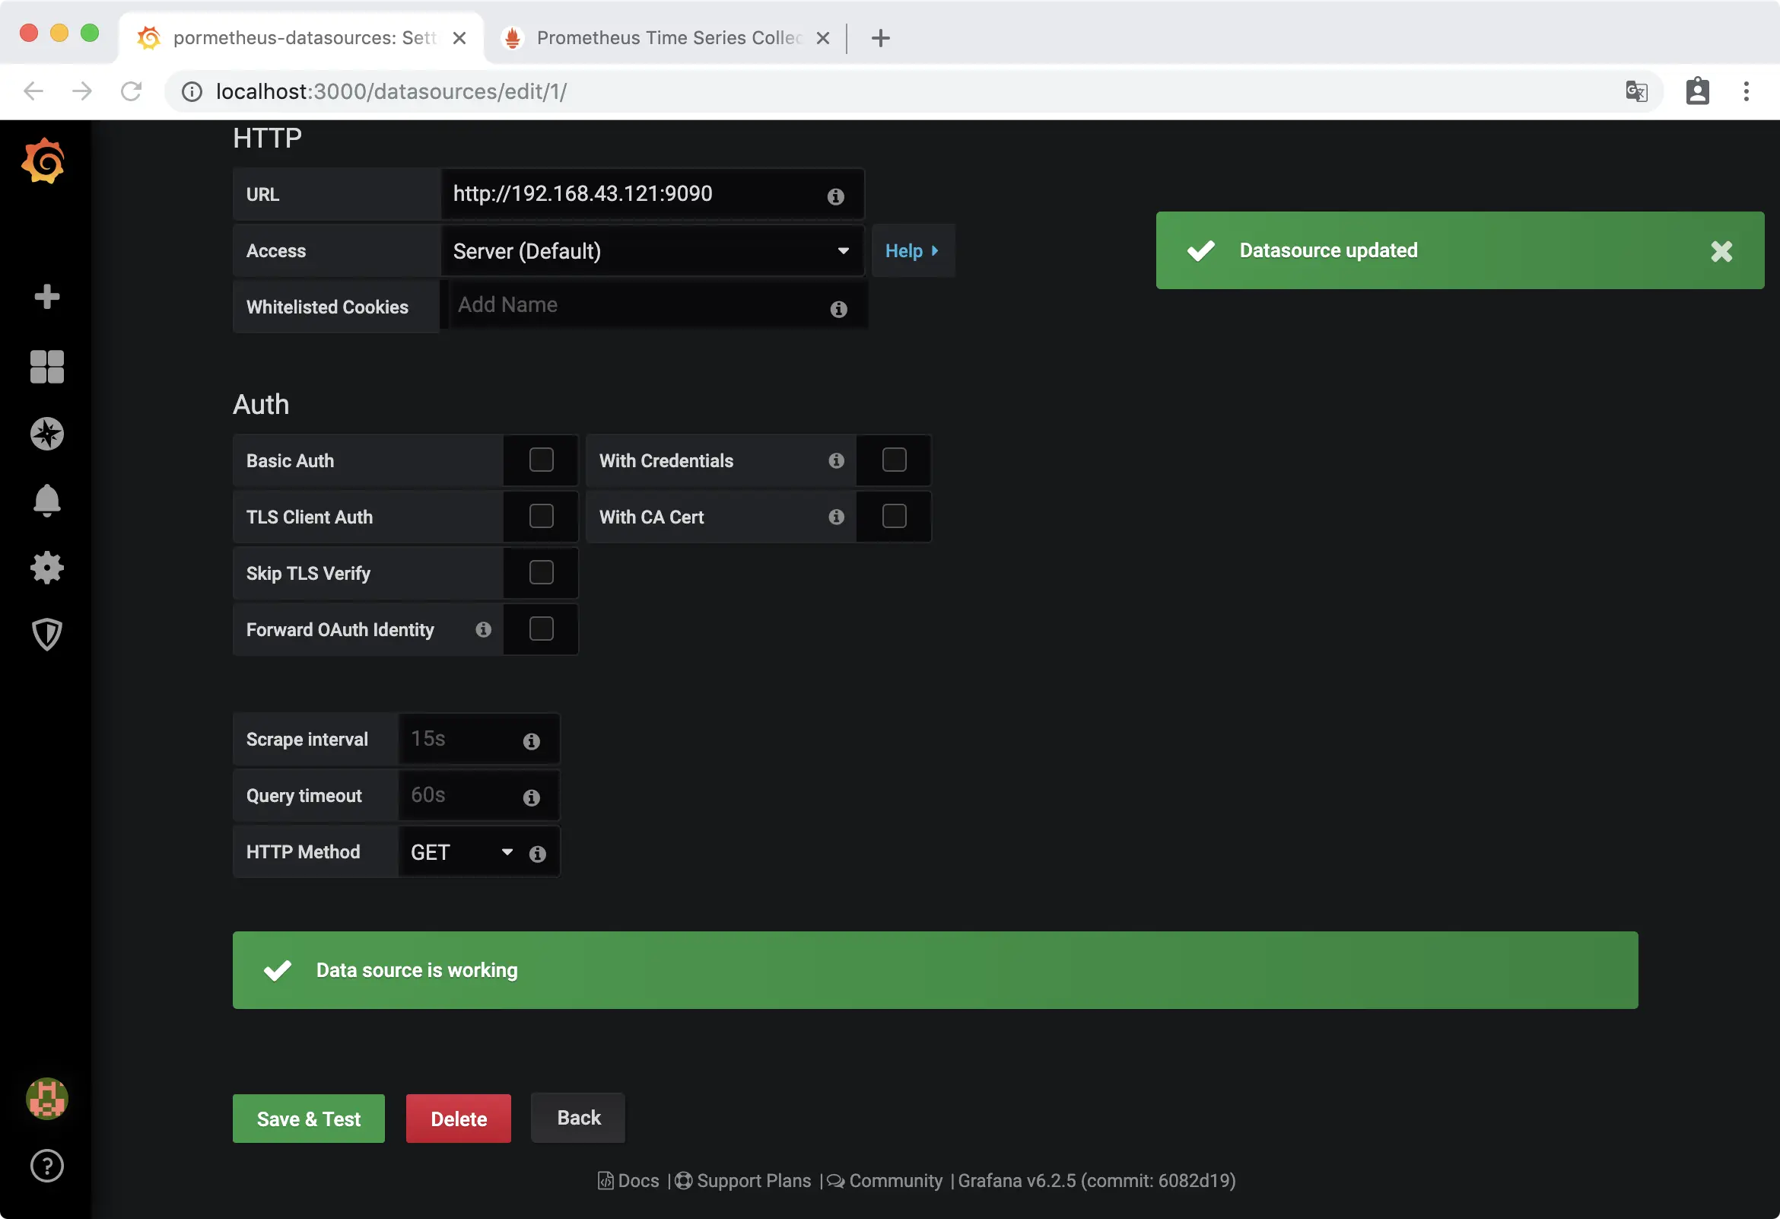Open the translate page icon
Viewport: 1780px width, 1219px height.
tap(1636, 91)
